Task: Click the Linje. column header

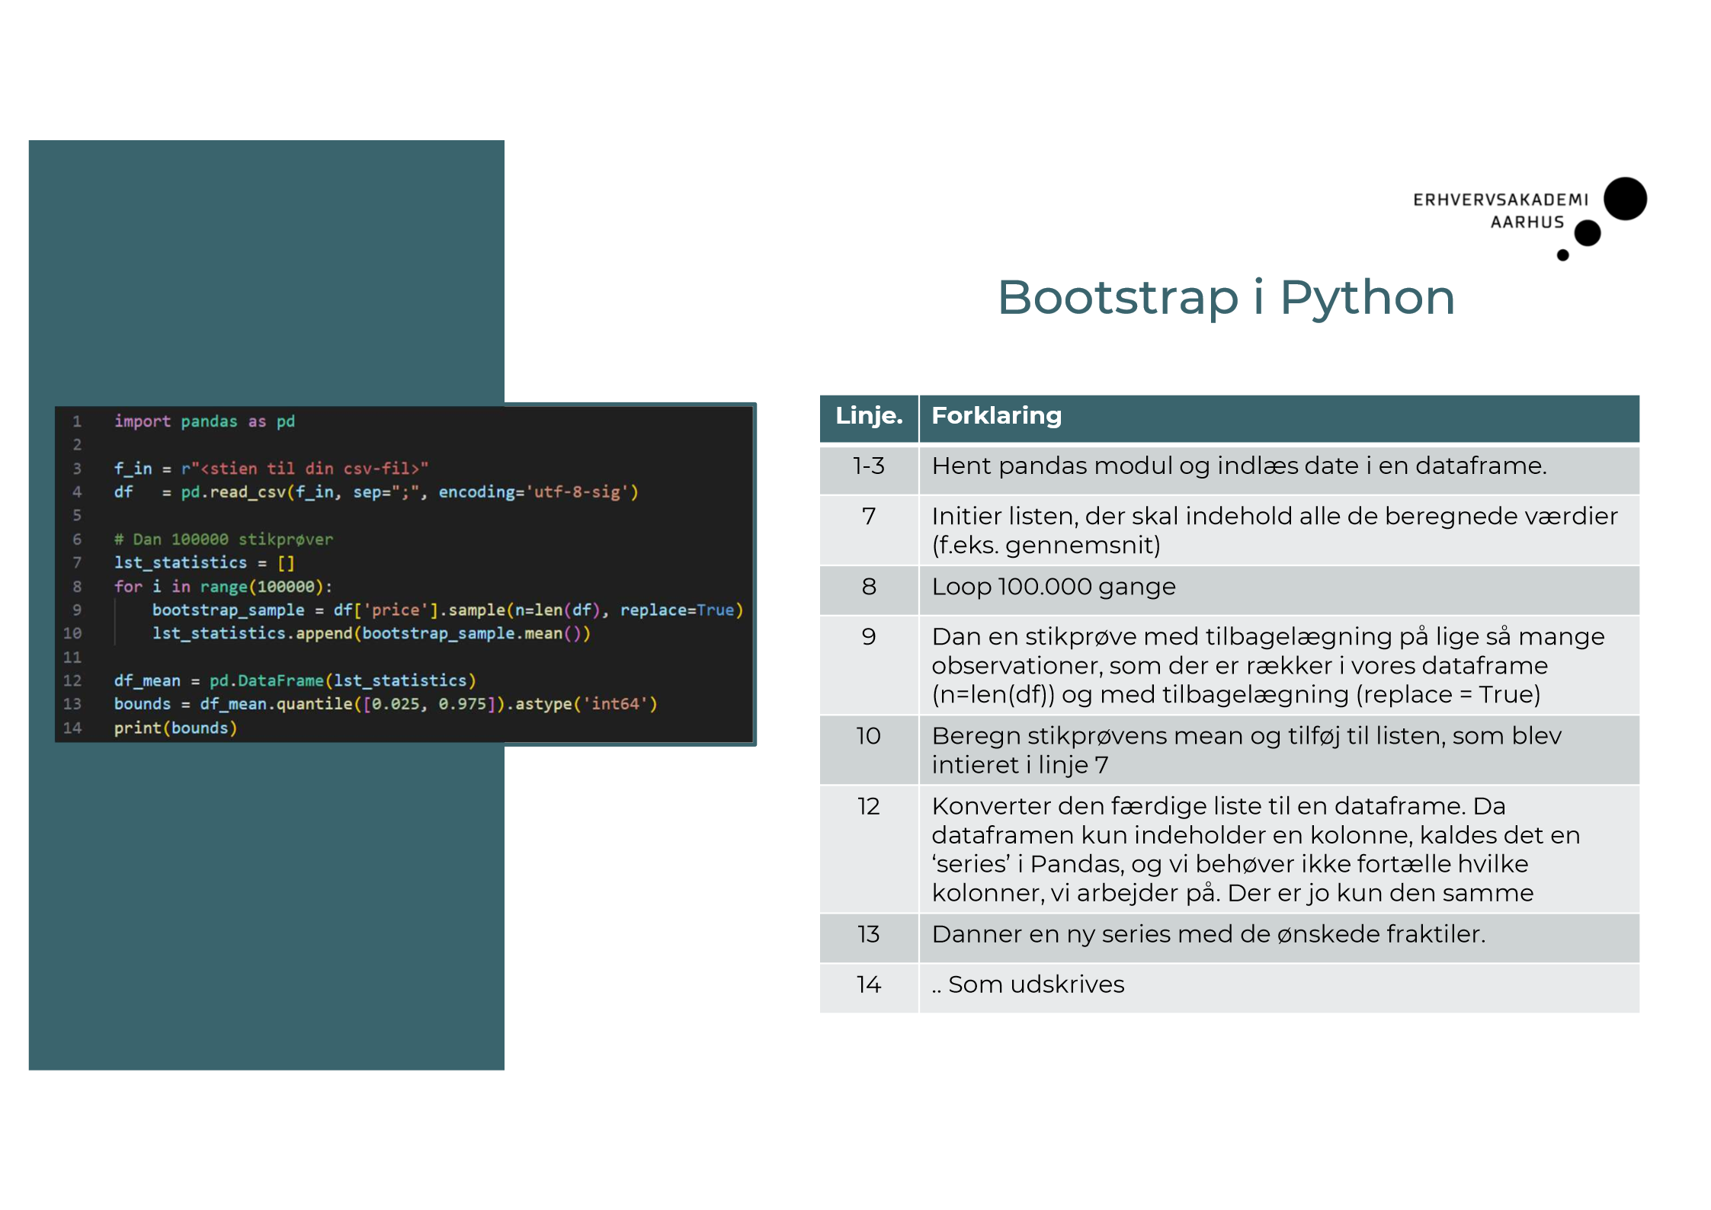Action: click(x=868, y=416)
